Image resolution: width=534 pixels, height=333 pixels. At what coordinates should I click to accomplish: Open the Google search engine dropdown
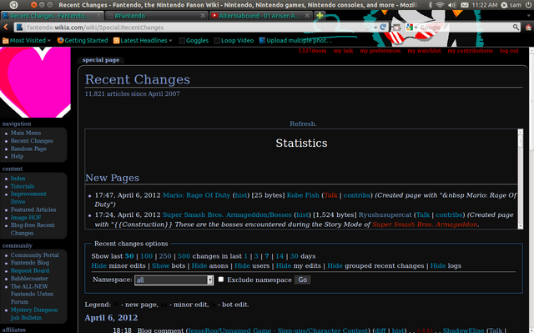click(x=411, y=28)
